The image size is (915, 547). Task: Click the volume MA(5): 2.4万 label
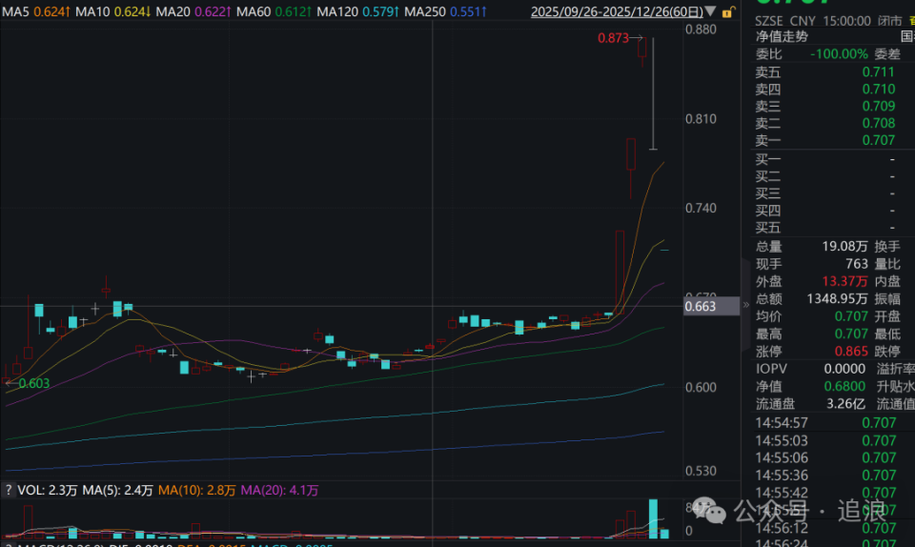117,490
